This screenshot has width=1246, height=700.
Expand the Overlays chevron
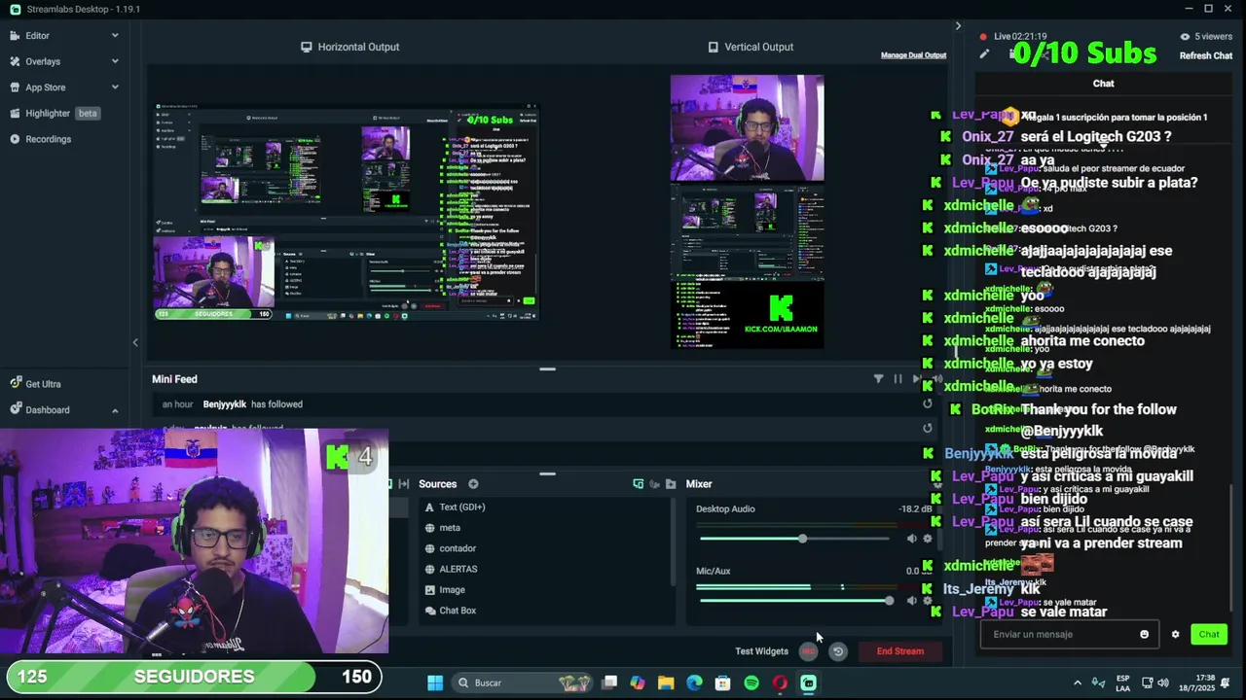click(x=115, y=61)
